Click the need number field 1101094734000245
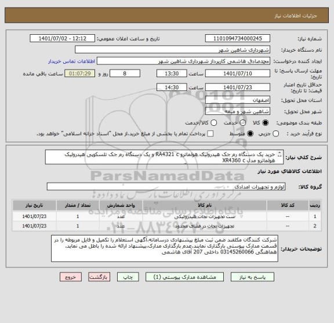This screenshot has width=334, height=323. pos(238,39)
